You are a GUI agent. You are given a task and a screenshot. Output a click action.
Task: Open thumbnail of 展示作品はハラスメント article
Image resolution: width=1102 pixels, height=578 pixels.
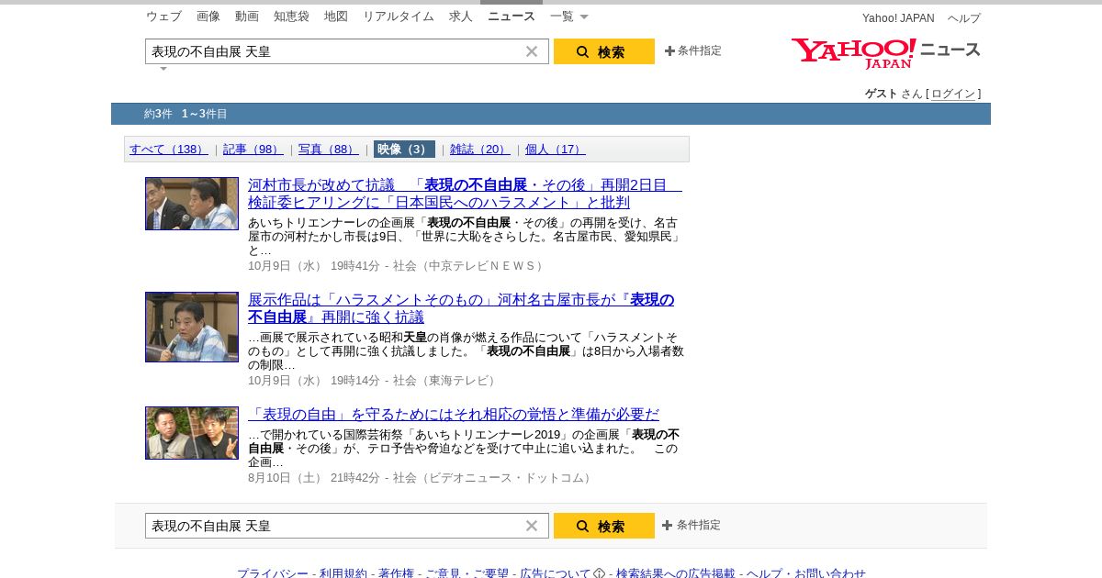tap(192, 327)
